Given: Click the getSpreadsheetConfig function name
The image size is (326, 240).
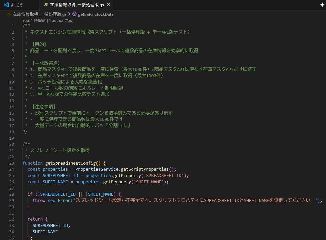Looking at the screenshot, I should click(70, 163).
